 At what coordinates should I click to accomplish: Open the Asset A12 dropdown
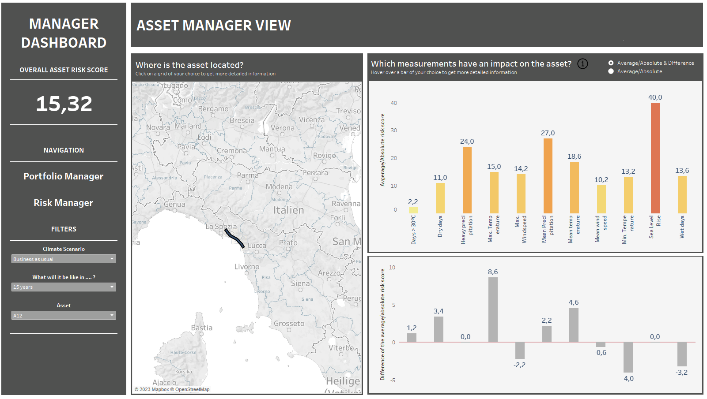[64, 315]
